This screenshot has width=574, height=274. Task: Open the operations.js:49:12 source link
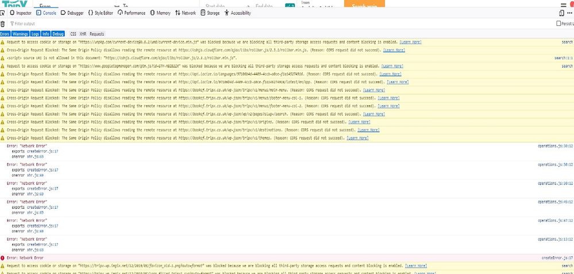(555, 201)
